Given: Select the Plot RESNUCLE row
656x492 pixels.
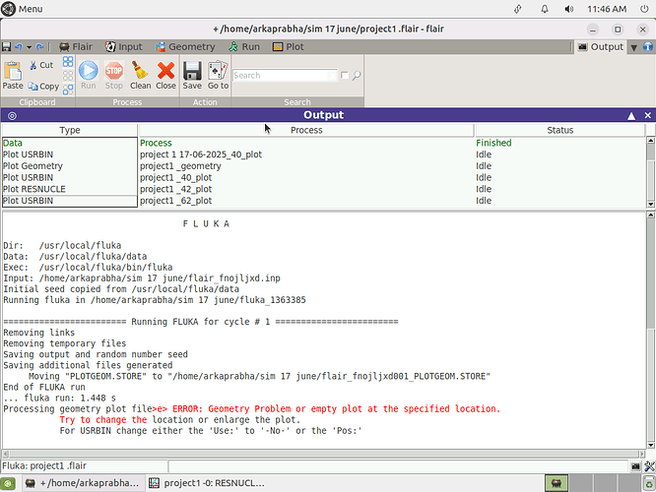Looking at the screenshot, I should coord(69,189).
